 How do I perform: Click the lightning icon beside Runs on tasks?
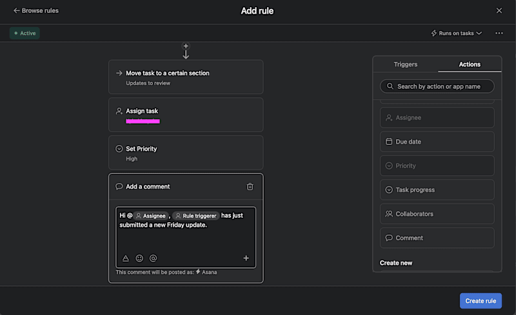pyautogui.click(x=434, y=33)
